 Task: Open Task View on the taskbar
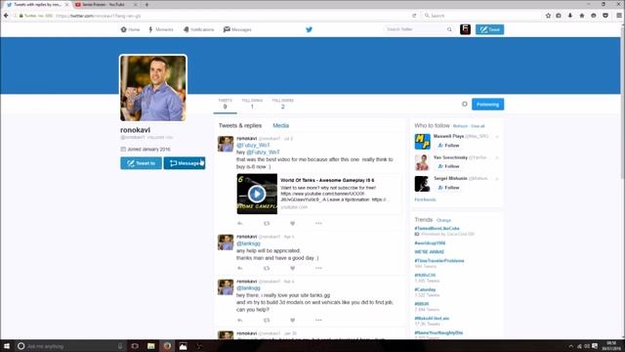tap(135, 346)
